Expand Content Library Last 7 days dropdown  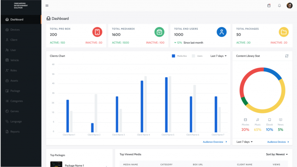245,142
